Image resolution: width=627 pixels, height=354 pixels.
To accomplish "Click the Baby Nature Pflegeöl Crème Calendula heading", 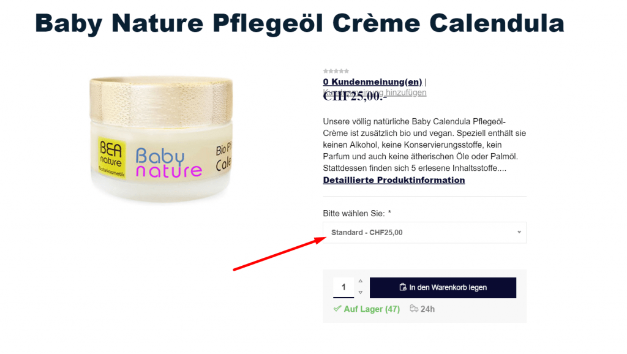I will click(x=299, y=23).
